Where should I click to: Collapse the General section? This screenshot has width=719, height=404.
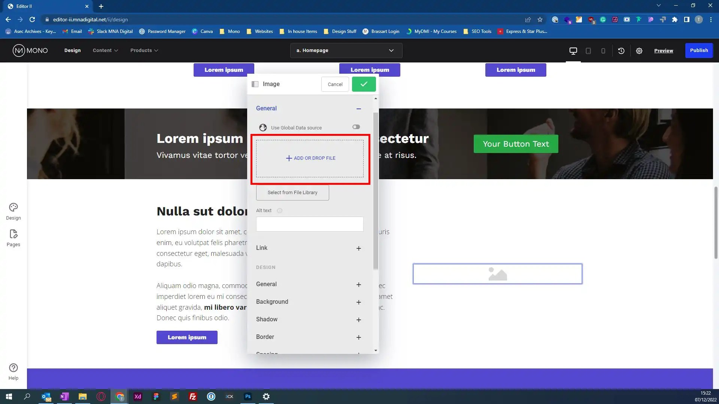coord(358,109)
